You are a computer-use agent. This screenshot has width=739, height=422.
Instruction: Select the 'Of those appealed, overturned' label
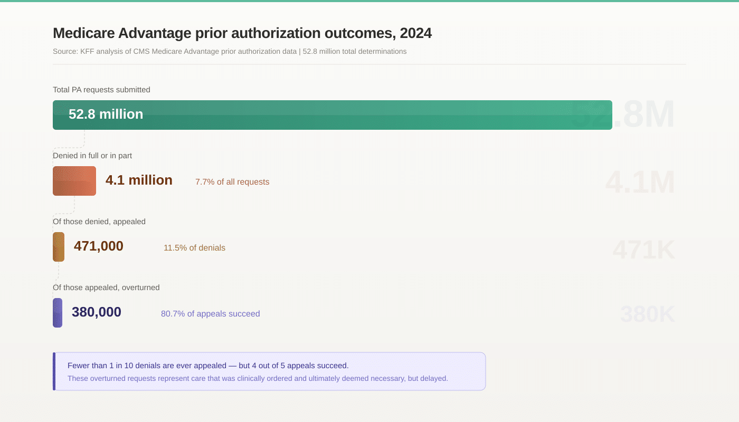(106, 287)
